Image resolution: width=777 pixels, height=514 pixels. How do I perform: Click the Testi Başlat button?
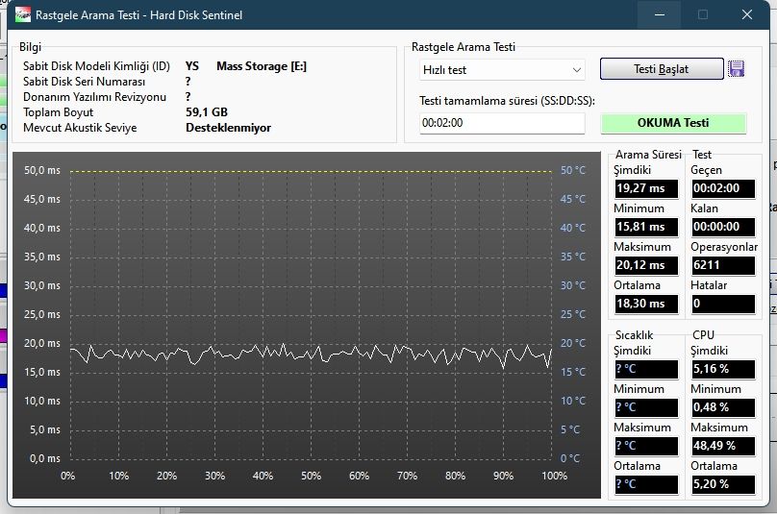pos(661,69)
